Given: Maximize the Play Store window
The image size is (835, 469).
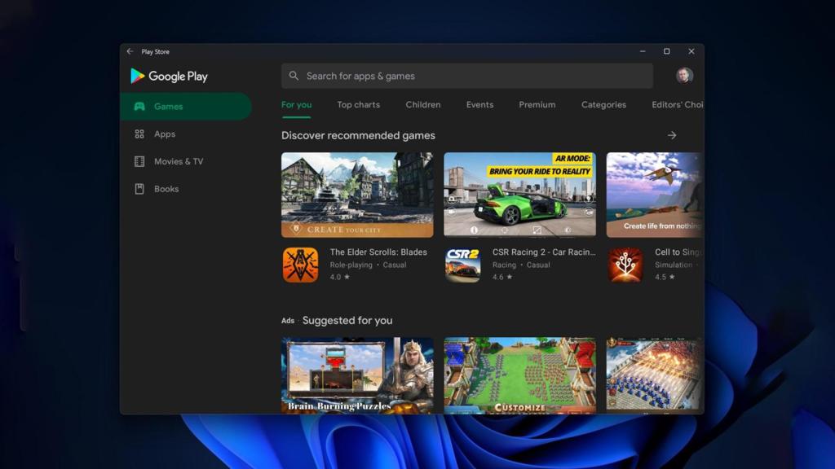Looking at the screenshot, I should coord(667,51).
